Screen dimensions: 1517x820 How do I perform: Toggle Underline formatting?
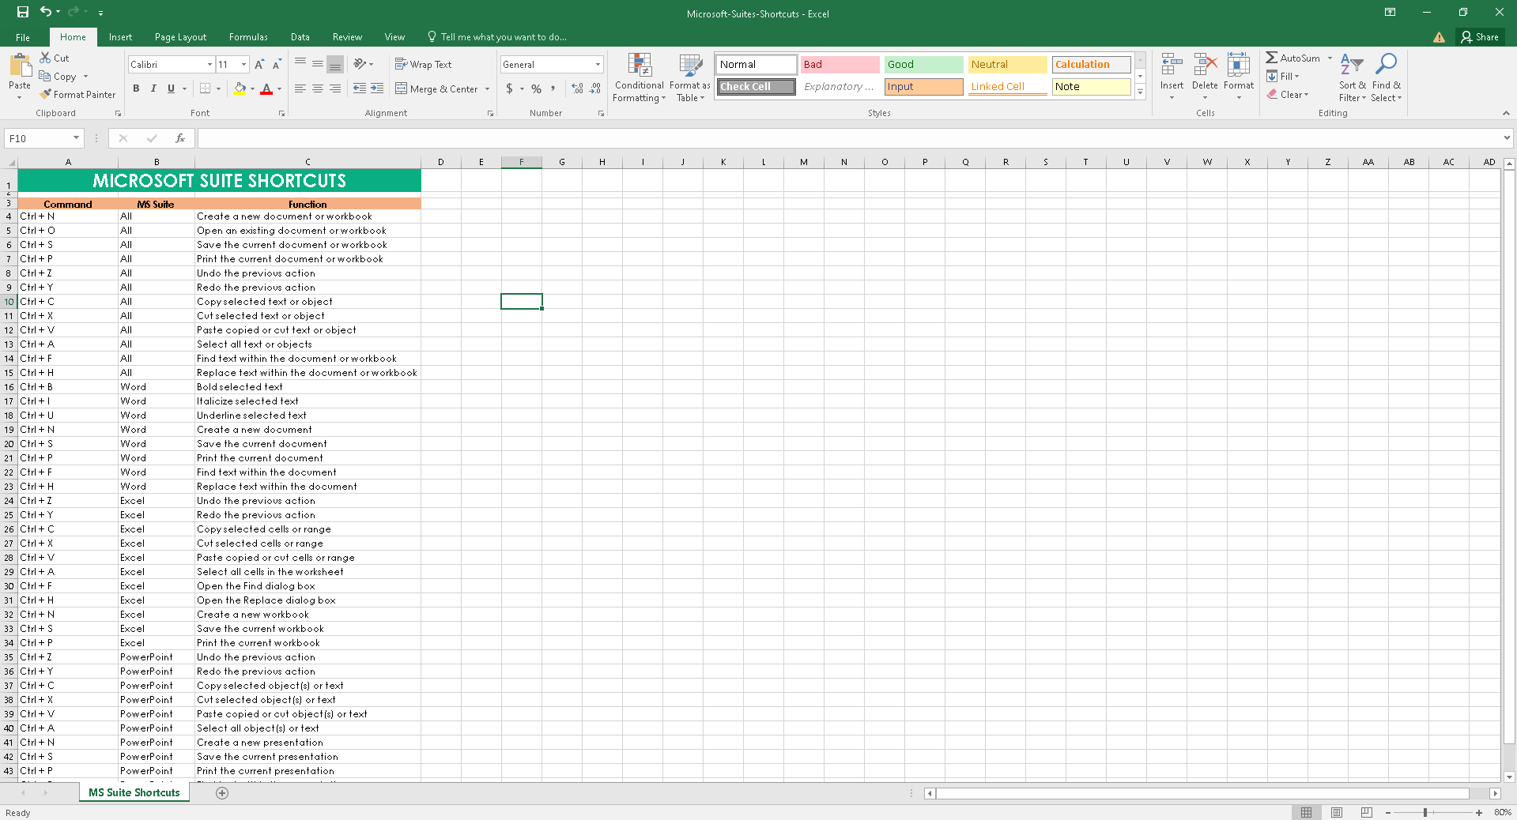(171, 88)
